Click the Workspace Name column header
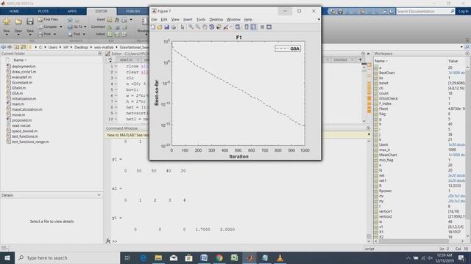 [380, 61]
